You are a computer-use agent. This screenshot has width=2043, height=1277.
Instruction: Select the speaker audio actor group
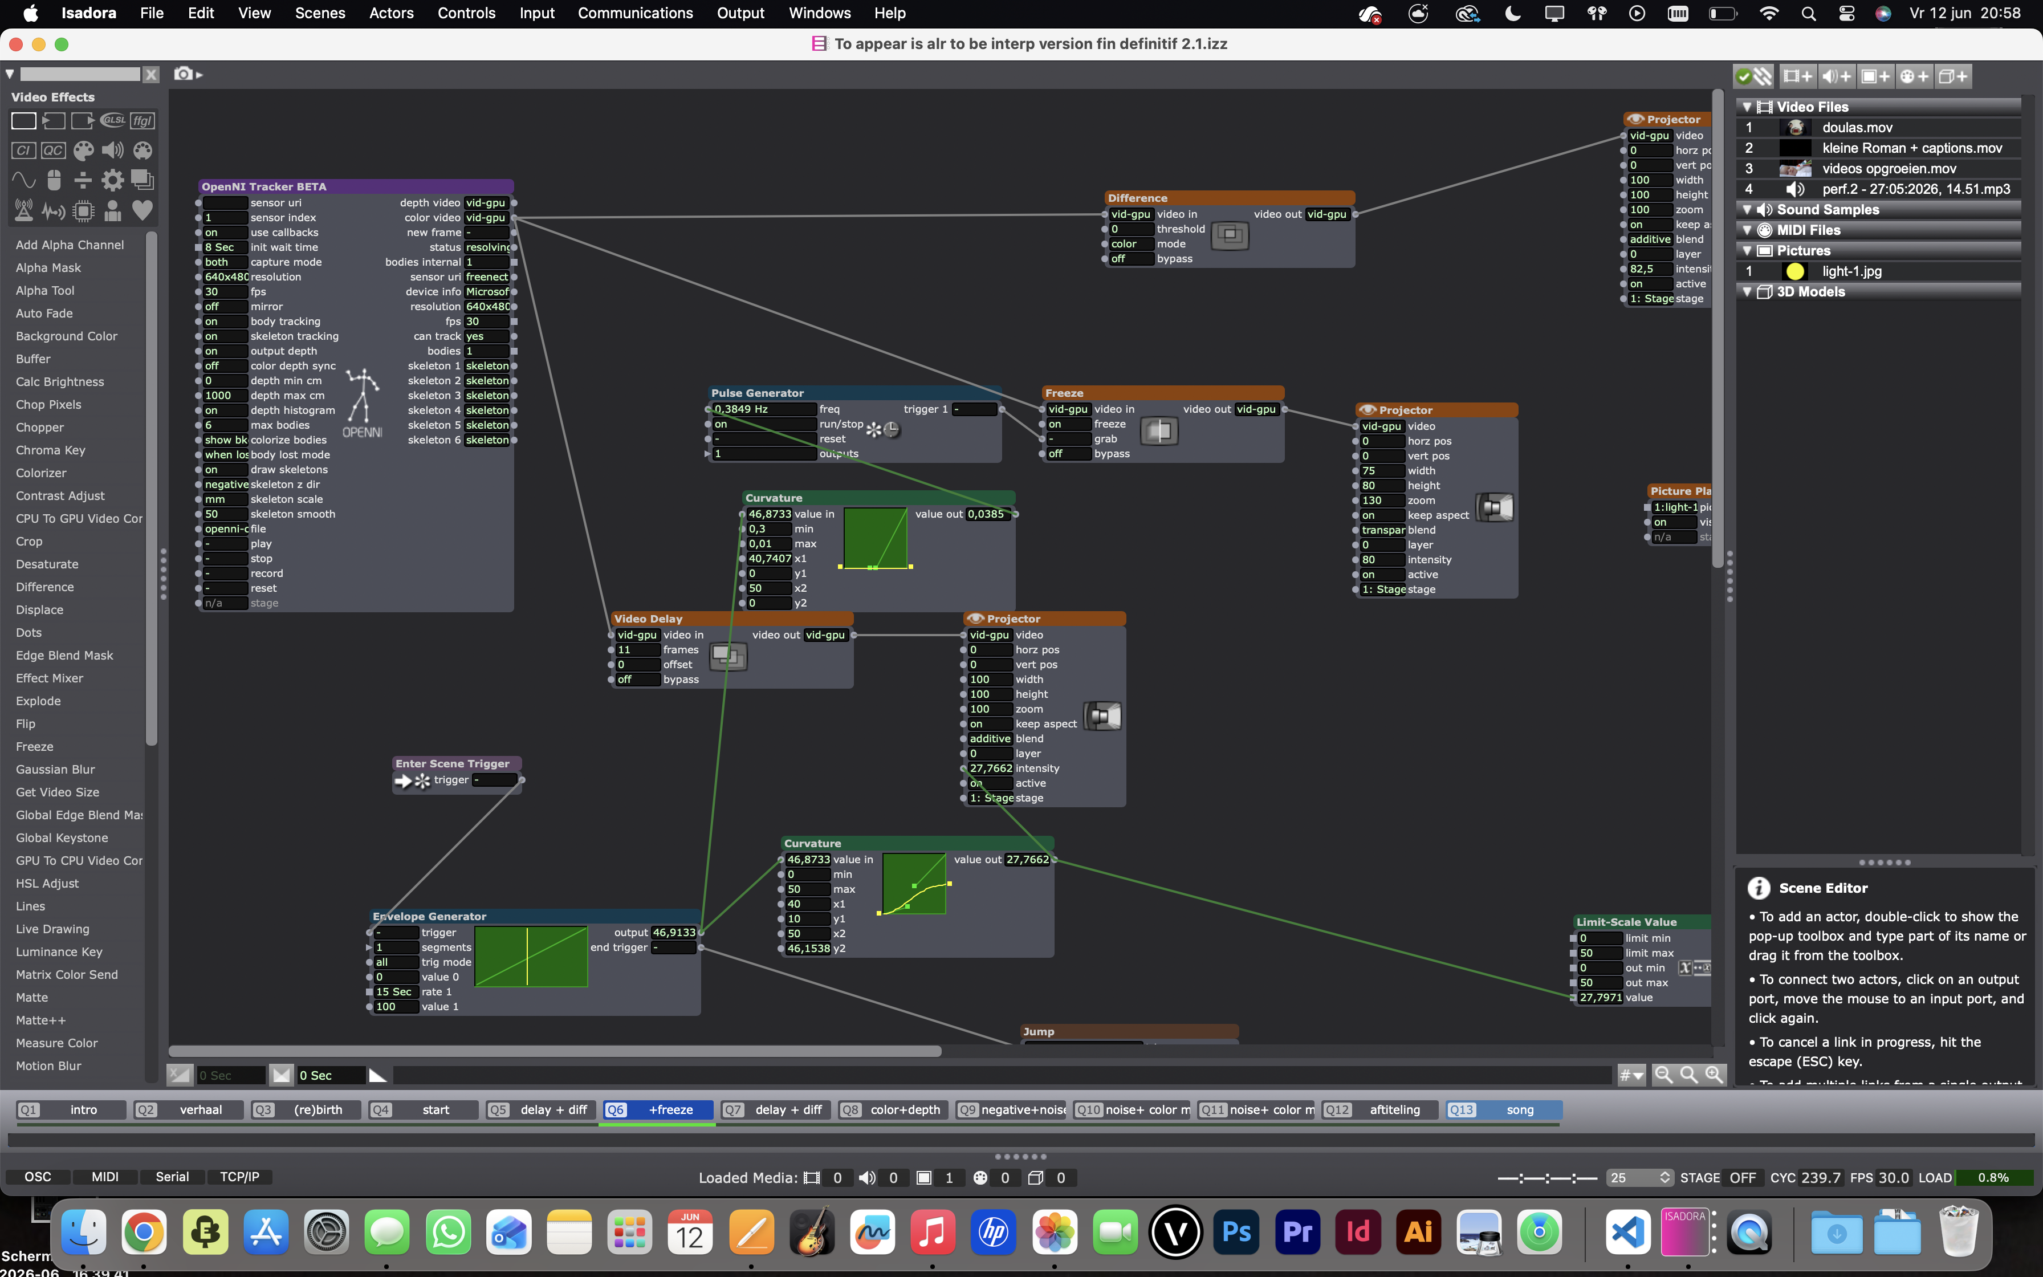click(112, 151)
